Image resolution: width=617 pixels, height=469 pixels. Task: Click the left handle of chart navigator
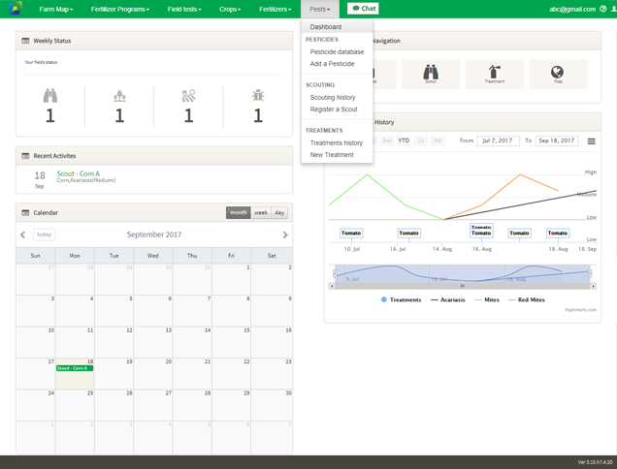tap(335, 273)
